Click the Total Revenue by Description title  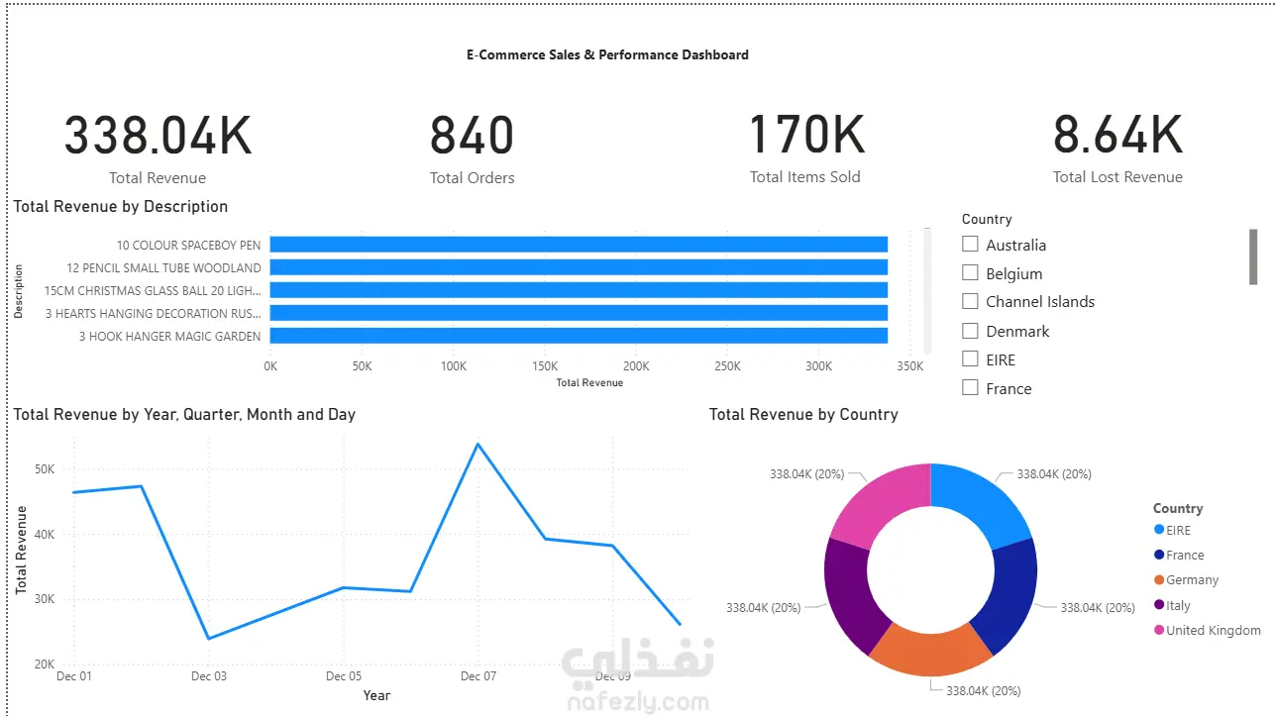pyautogui.click(x=121, y=206)
